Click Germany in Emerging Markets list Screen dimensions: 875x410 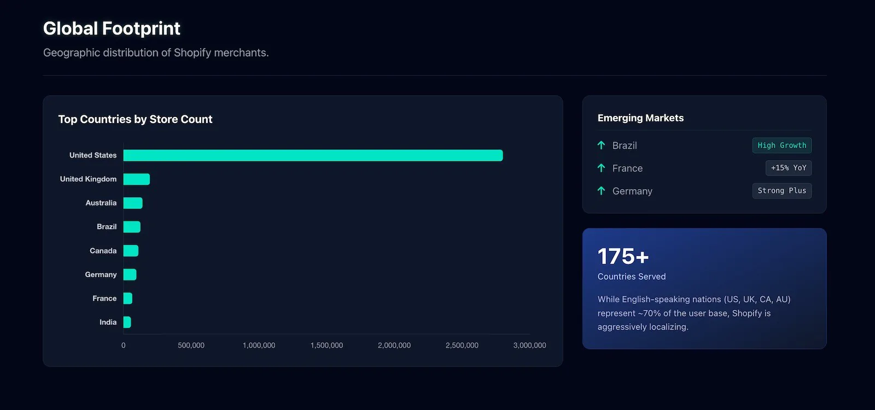pos(632,191)
